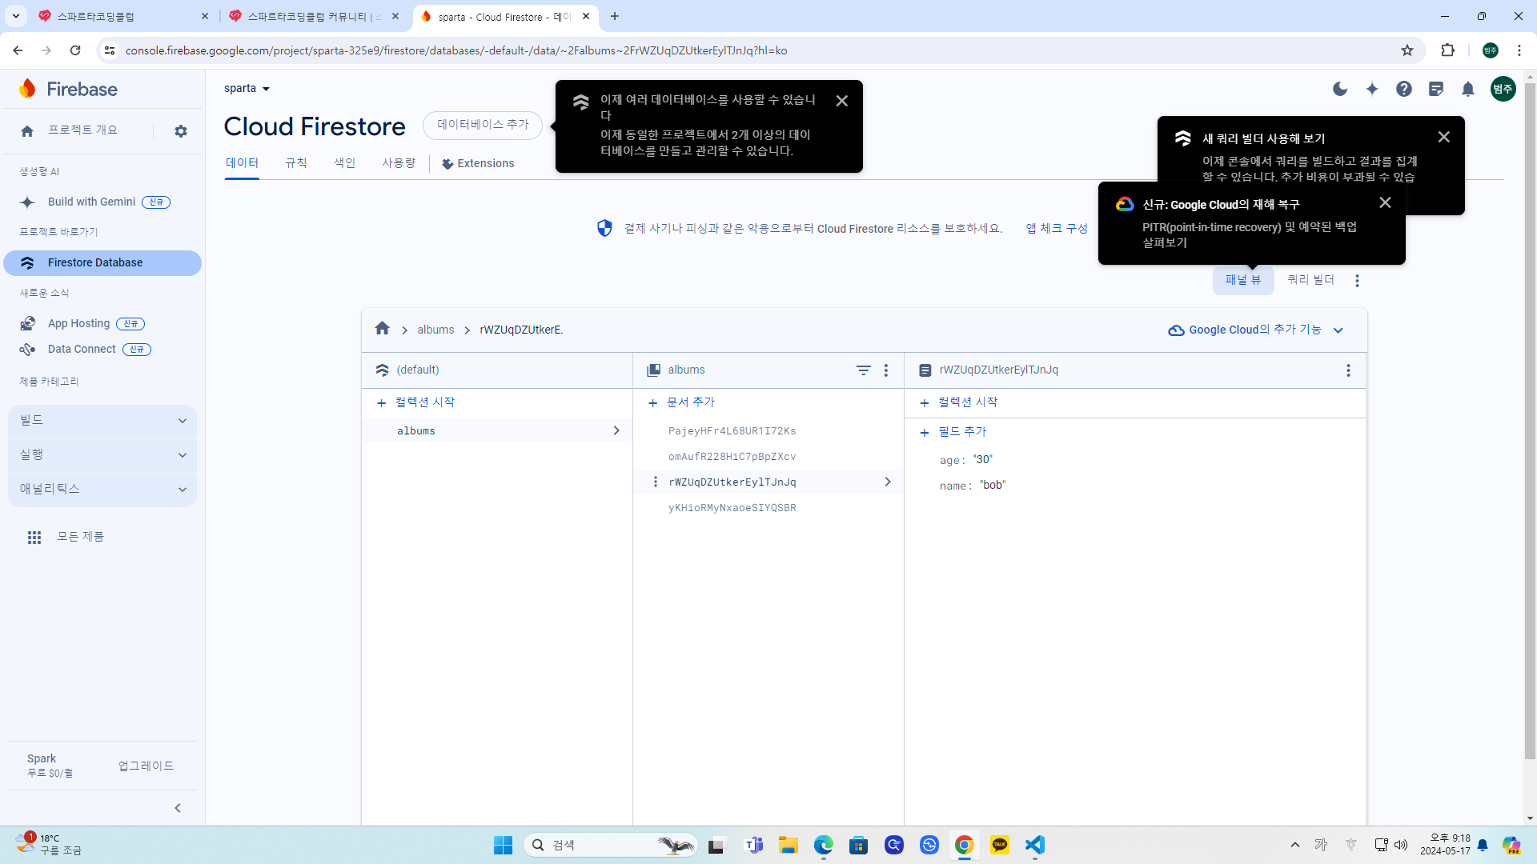The image size is (1537, 864).
Task: Click the 데이터베이스 추가 button
Action: coord(483,125)
